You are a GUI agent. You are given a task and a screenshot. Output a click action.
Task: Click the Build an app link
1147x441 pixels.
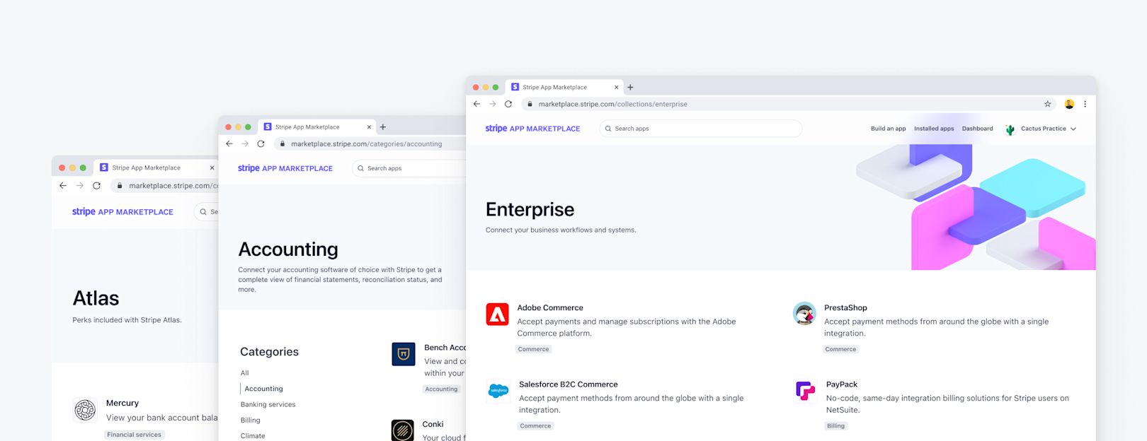(x=888, y=129)
